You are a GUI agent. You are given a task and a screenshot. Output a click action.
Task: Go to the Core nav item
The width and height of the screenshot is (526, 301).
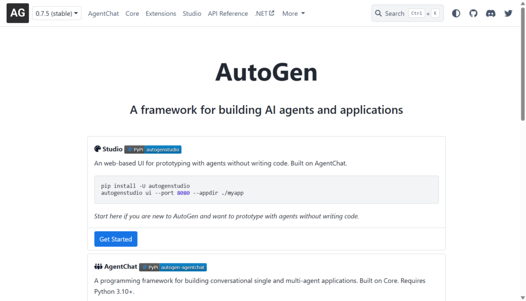[132, 13]
